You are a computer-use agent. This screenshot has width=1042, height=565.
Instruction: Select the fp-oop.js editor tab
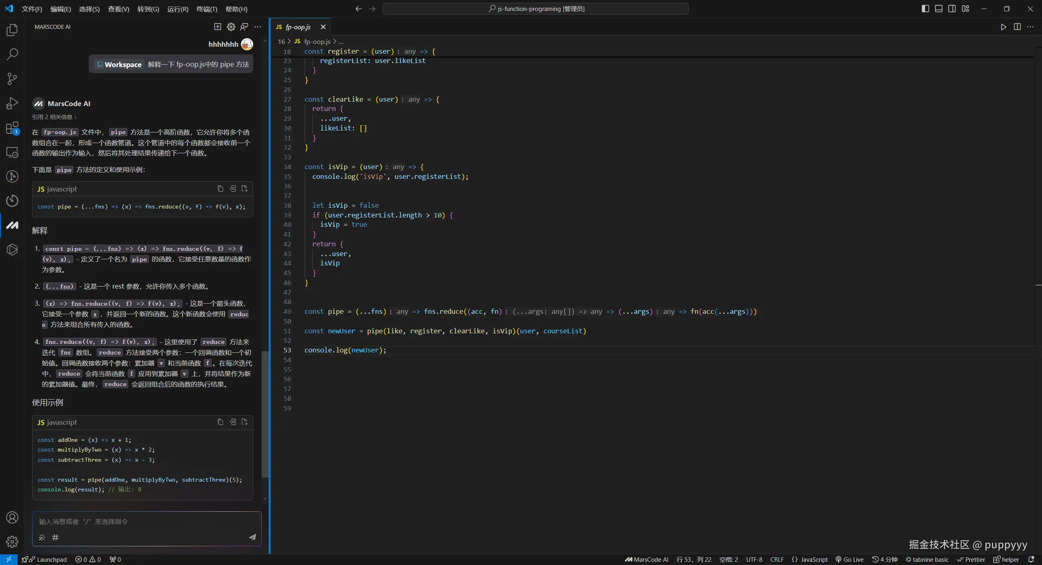[298, 27]
